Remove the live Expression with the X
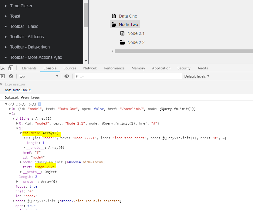Screen dimensions: 253x210 click(x=1, y=84)
